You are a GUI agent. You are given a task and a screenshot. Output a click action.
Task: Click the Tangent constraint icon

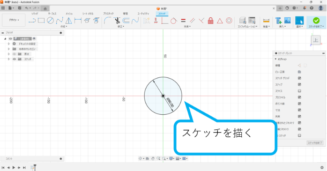point(174,21)
